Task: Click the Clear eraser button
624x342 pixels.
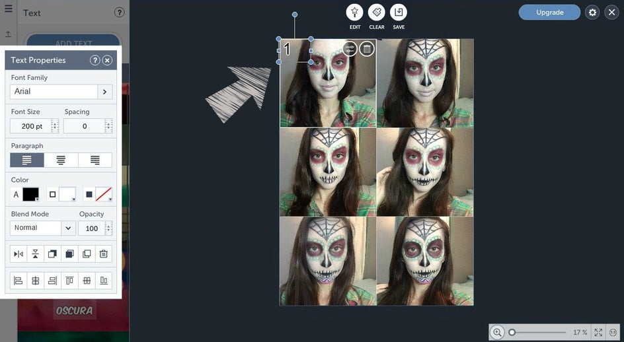Action: 377,13
